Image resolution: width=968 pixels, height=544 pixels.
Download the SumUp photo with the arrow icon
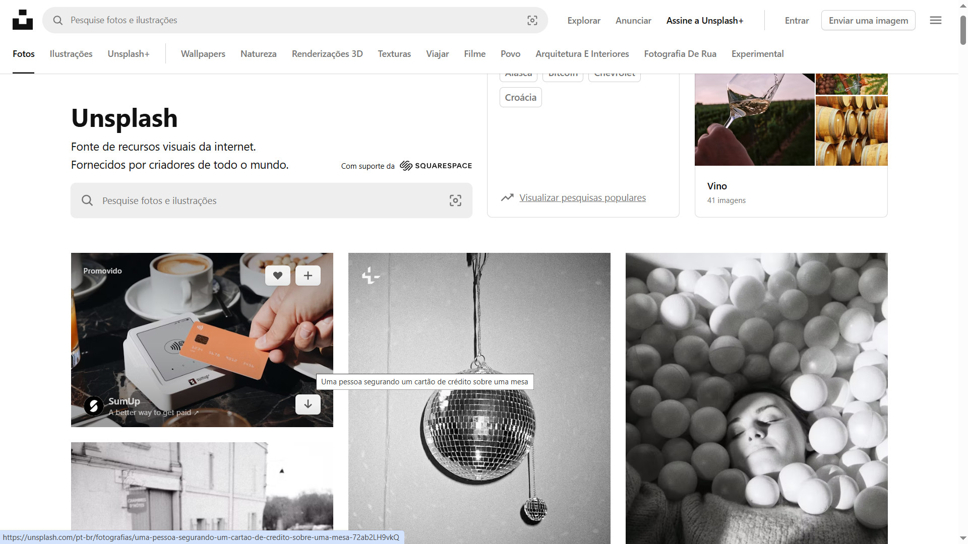pos(308,404)
